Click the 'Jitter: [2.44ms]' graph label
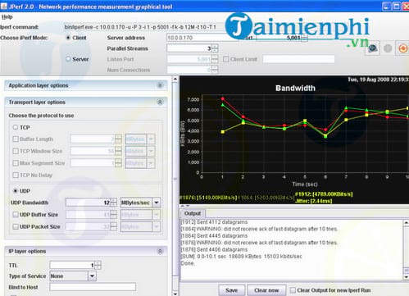The width and height of the screenshot is (409, 296). (x=314, y=201)
